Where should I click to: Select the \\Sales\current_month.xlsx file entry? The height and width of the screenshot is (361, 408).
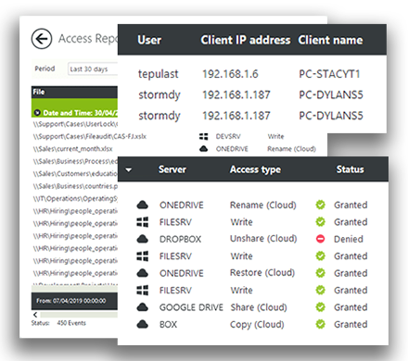[x=73, y=149]
